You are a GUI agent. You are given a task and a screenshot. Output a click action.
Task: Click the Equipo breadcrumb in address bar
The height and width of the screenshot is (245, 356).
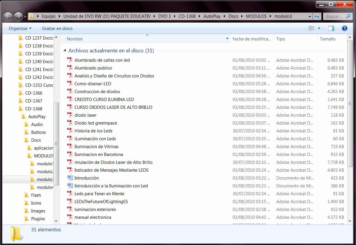pos(49,16)
